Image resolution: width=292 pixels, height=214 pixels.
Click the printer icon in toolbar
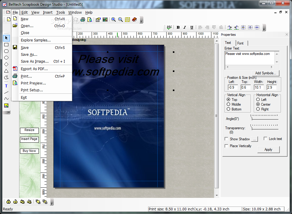(83, 19)
